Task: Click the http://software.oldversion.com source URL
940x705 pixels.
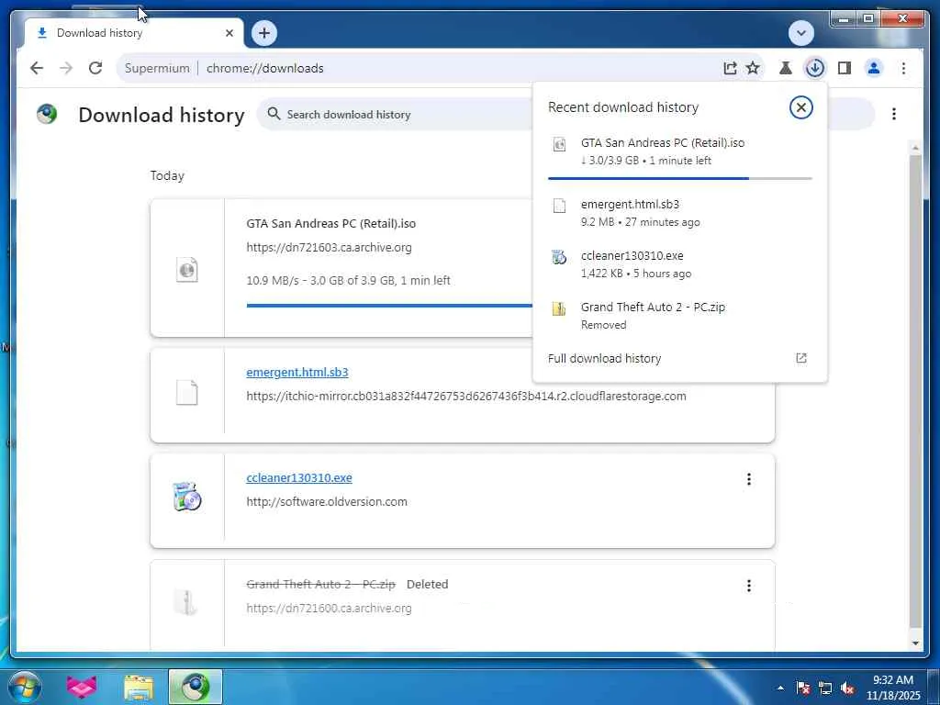Action: coord(327,502)
